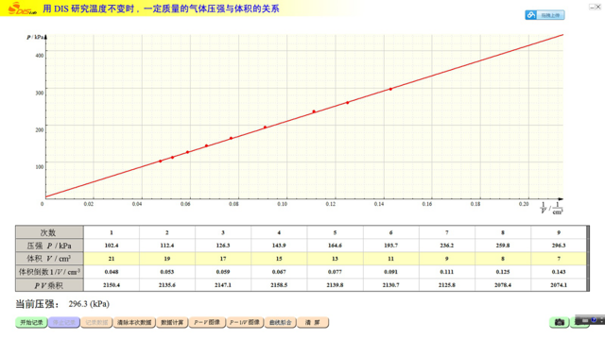Click pressure value 193.7 in table
Screen dimensions: 605x340
pyautogui.click(x=390, y=246)
